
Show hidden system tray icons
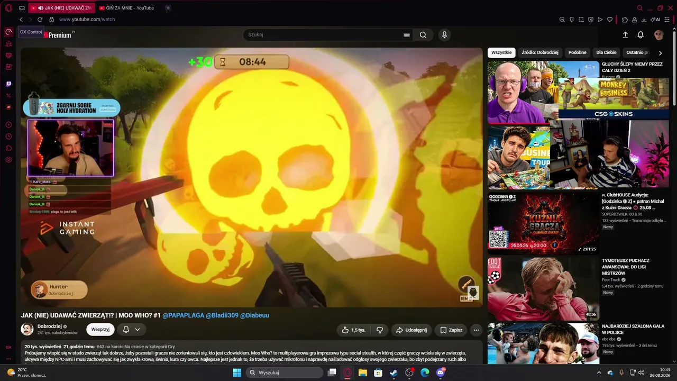pyautogui.click(x=599, y=373)
